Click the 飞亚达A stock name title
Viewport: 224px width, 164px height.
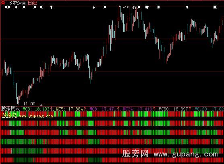coord(17,3)
